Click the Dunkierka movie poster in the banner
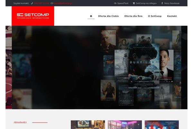 coord(144,66)
